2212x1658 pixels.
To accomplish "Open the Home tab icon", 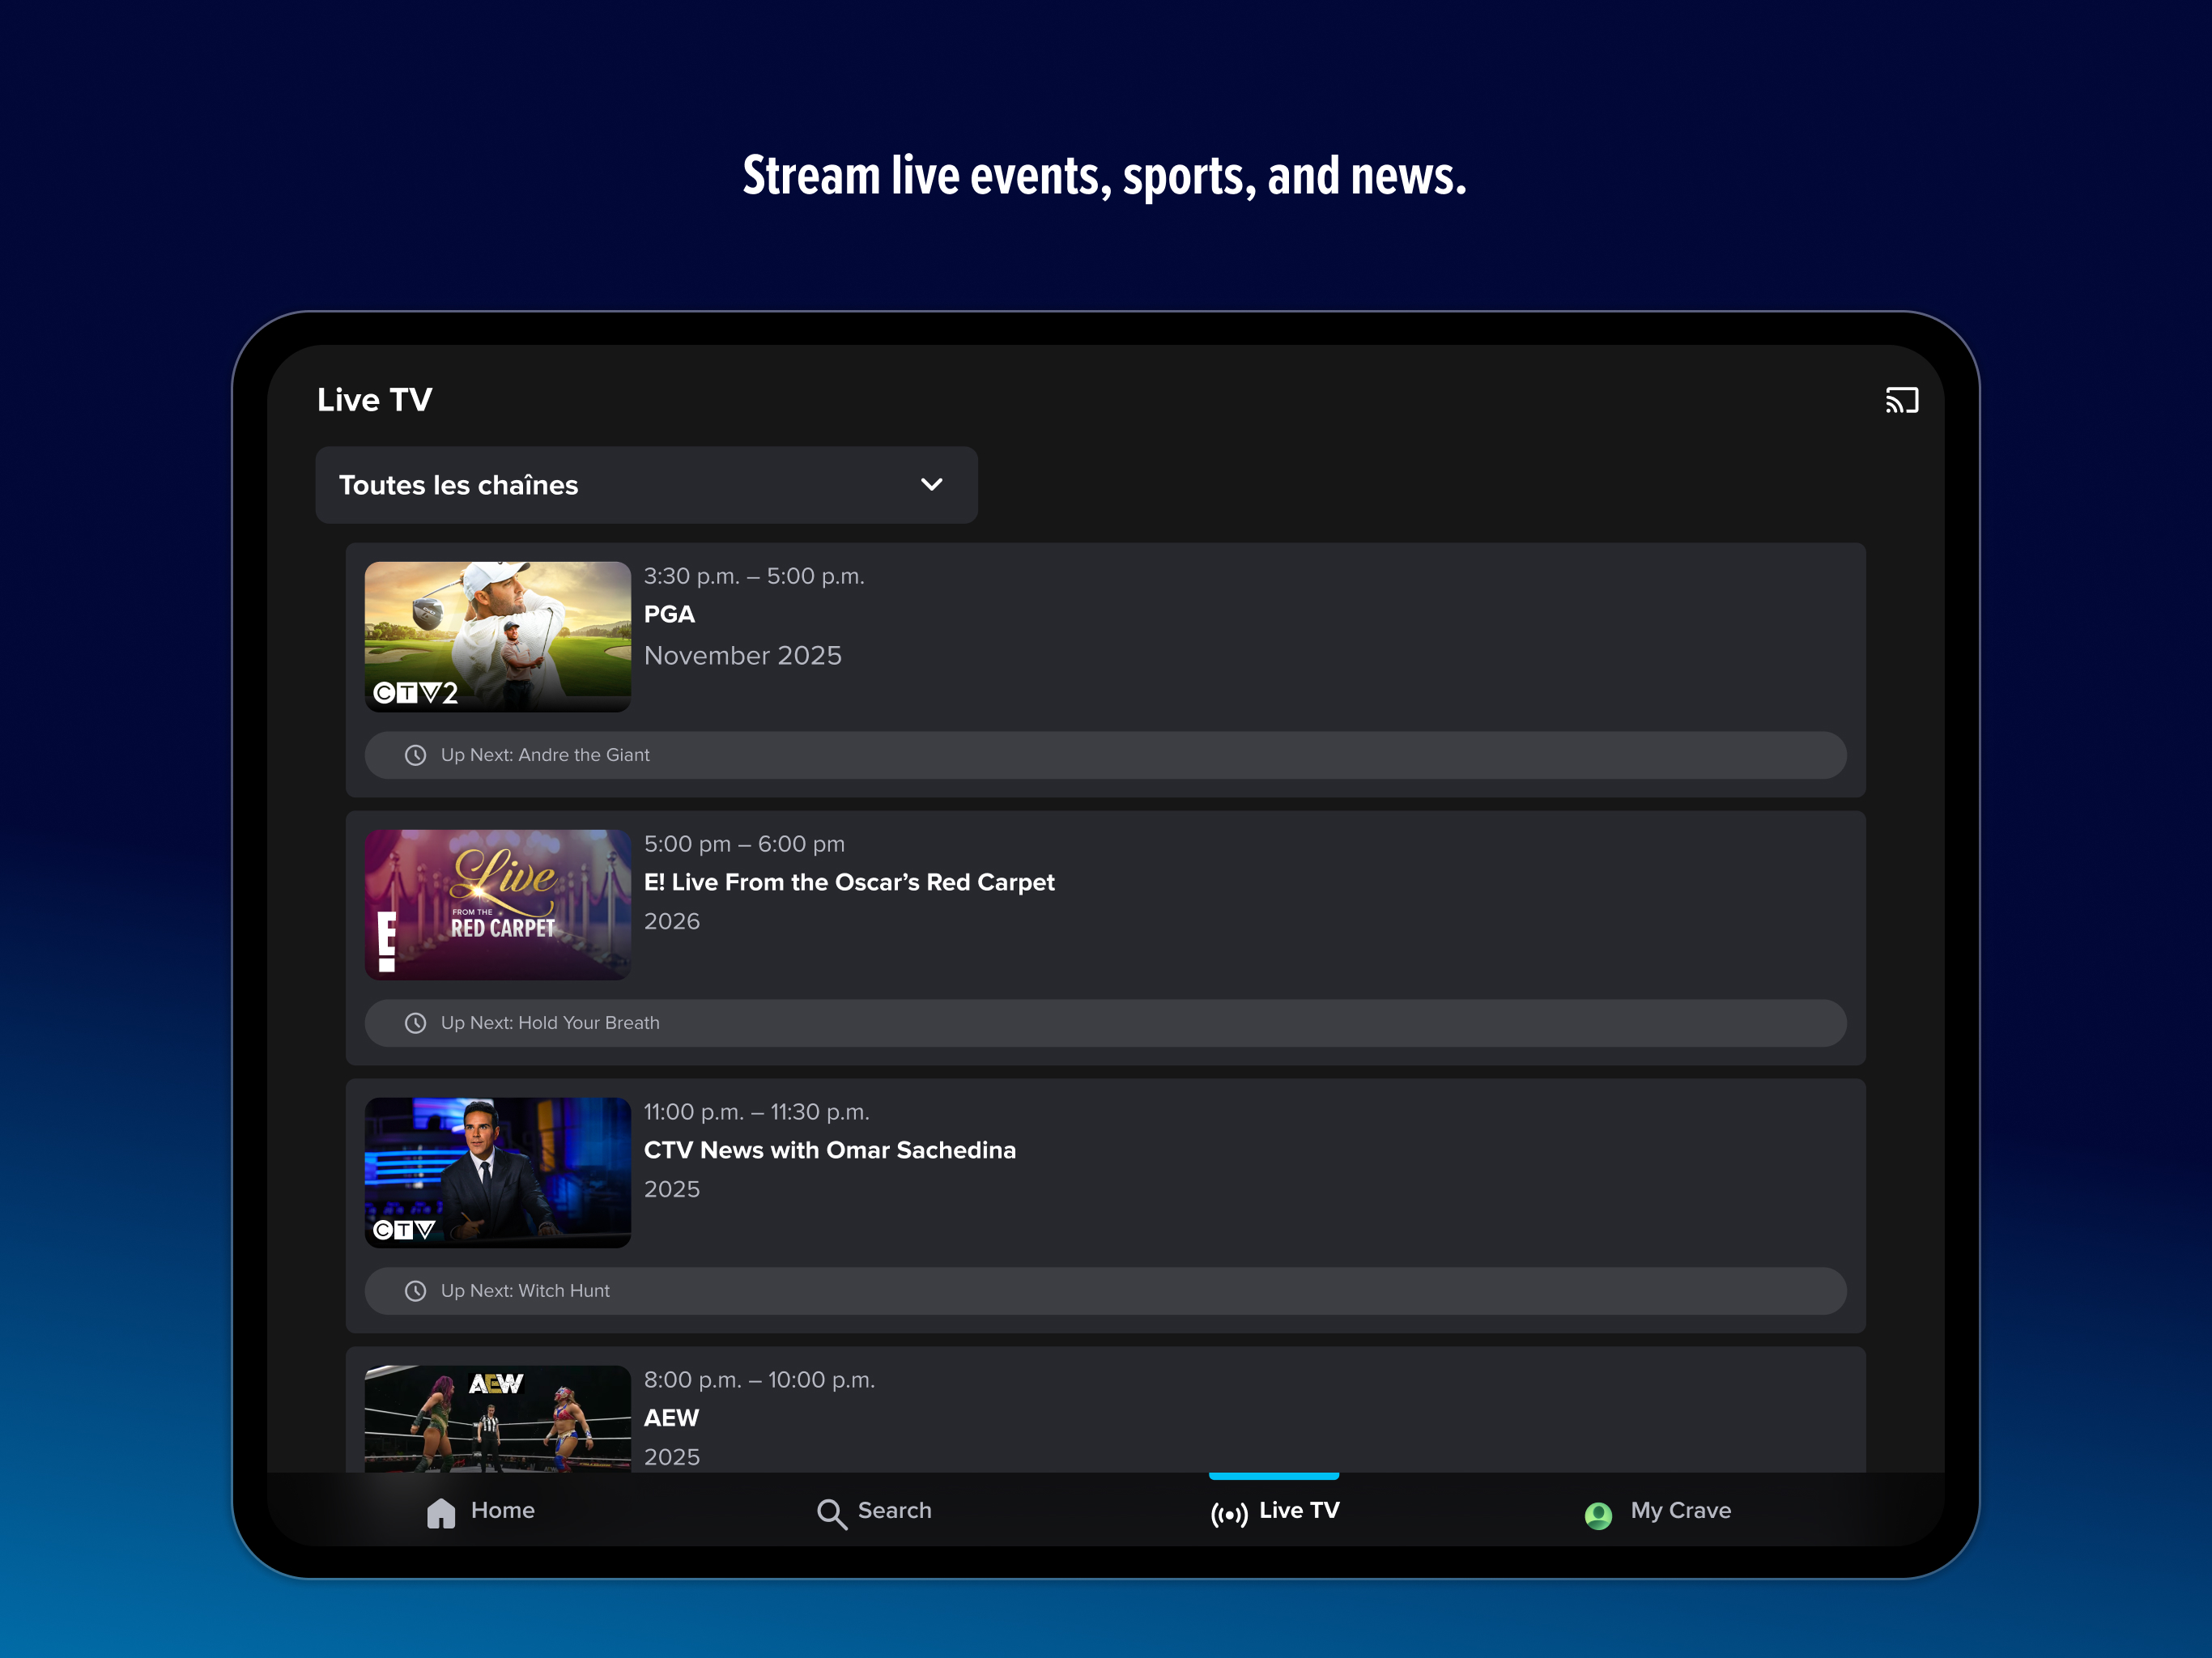I will pyautogui.click(x=441, y=1512).
